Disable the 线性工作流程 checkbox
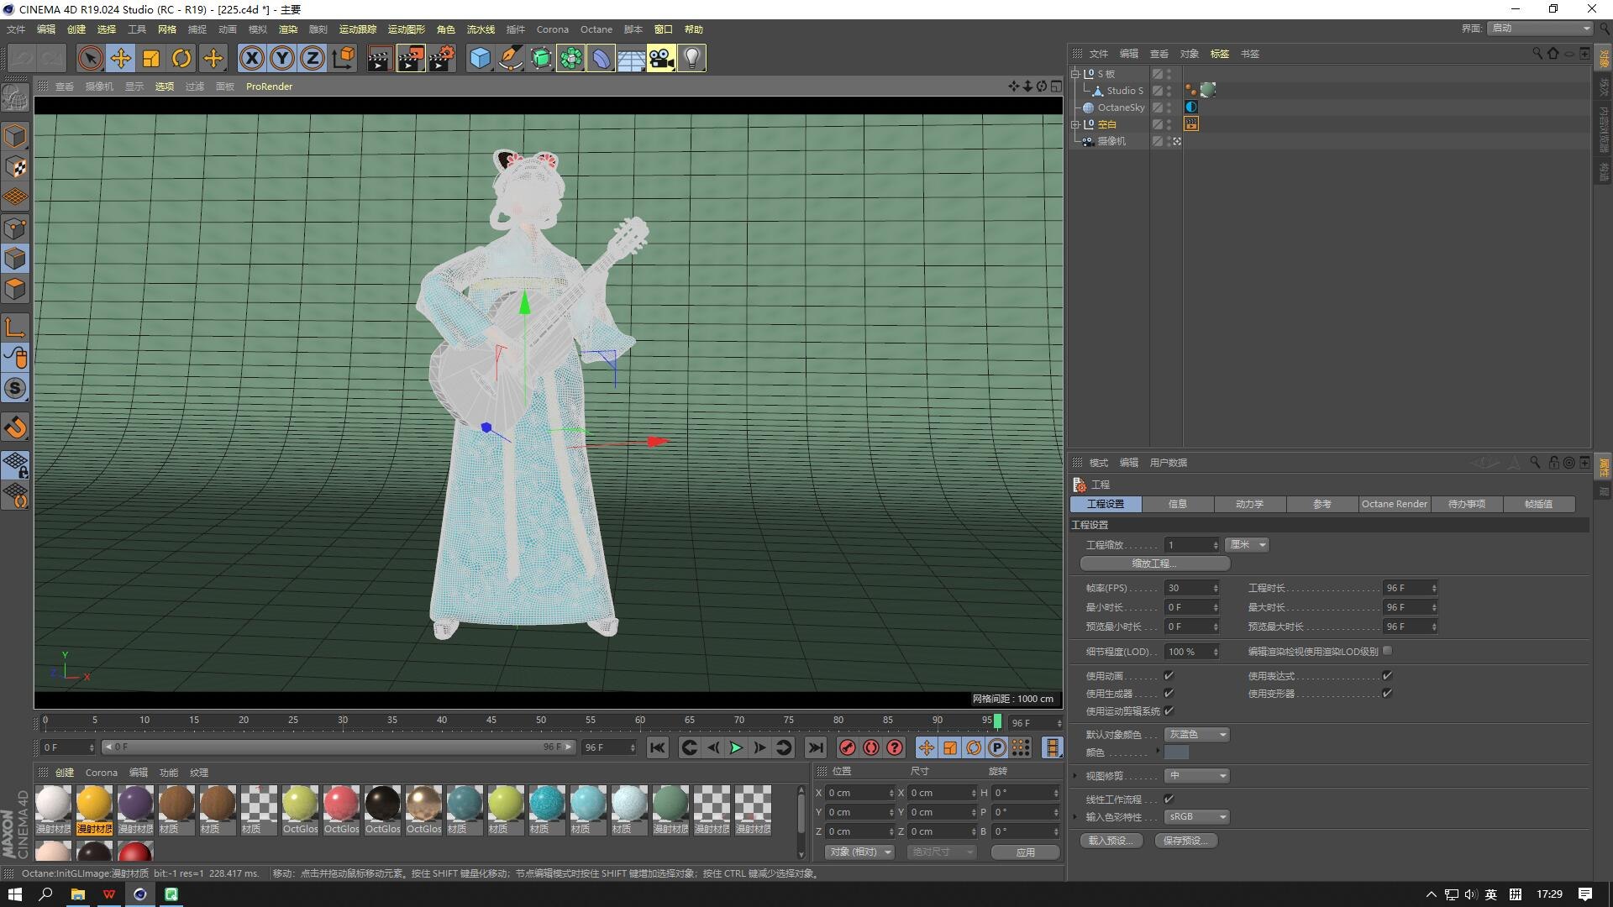This screenshot has height=907, width=1613. coord(1169,799)
